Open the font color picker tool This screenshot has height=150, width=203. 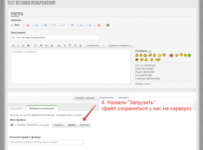pos(75,45)
